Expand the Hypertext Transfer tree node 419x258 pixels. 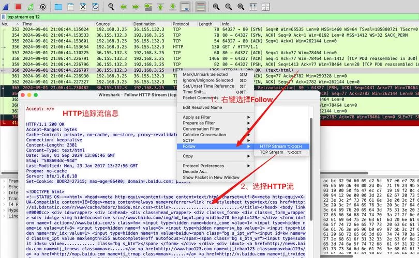[4, 210]
